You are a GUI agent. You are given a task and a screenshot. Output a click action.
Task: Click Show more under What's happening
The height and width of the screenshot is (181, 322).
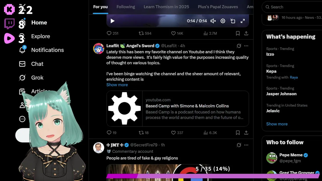[x=277, y=124]
